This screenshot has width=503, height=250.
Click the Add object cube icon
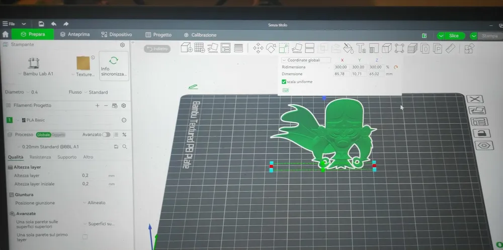click(x=187, y=48)
